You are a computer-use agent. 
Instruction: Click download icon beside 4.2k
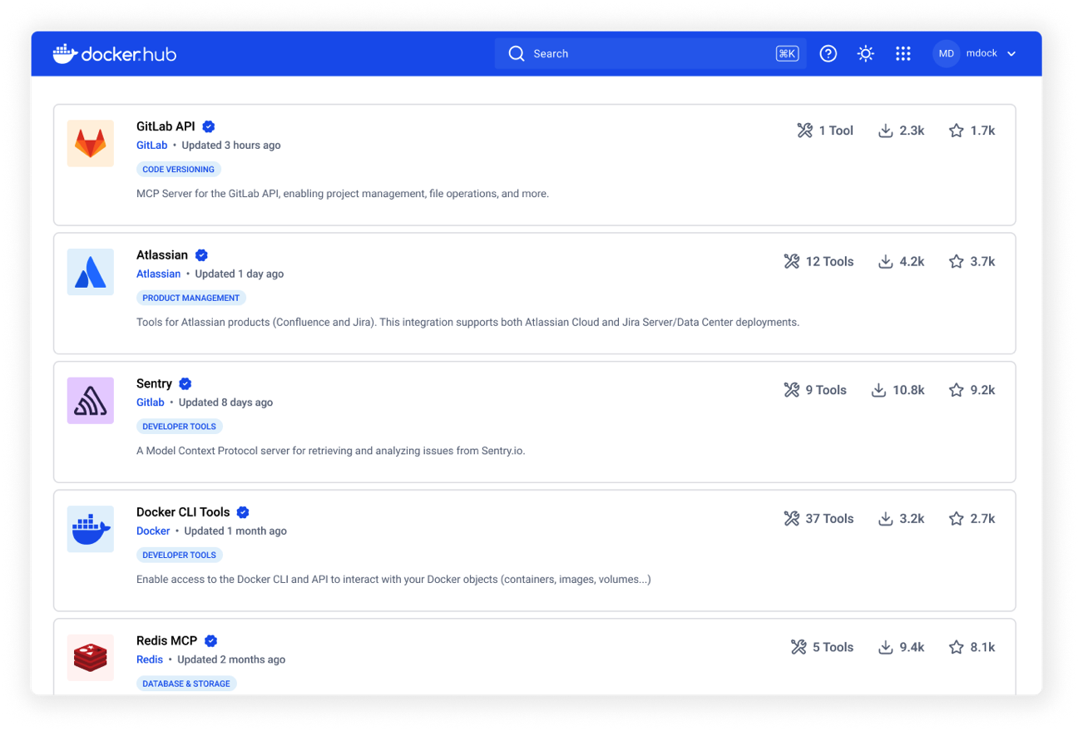pyautogui.click(x=886, y=261)
